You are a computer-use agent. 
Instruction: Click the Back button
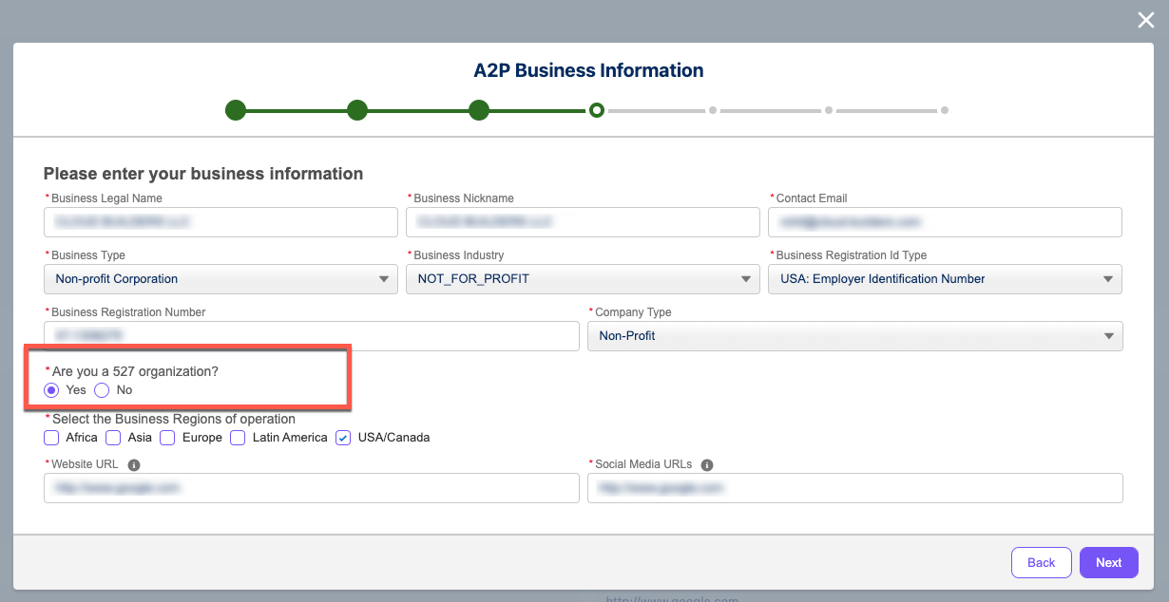(x=1041, y=562)
